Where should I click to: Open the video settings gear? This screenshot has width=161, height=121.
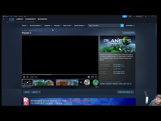click(89, 77)
